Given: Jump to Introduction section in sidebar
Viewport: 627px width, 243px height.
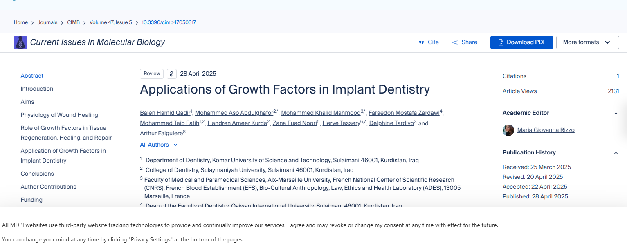Looking at the screenshot, I should 37,89.
